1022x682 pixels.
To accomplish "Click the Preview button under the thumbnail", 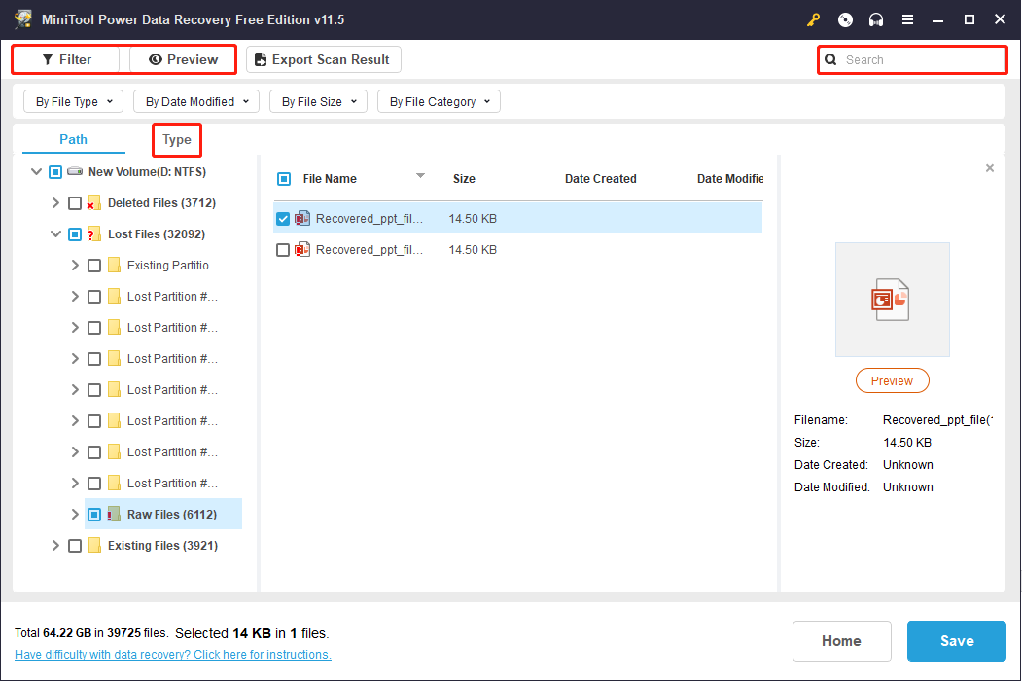I will click(x=892, y=380).
